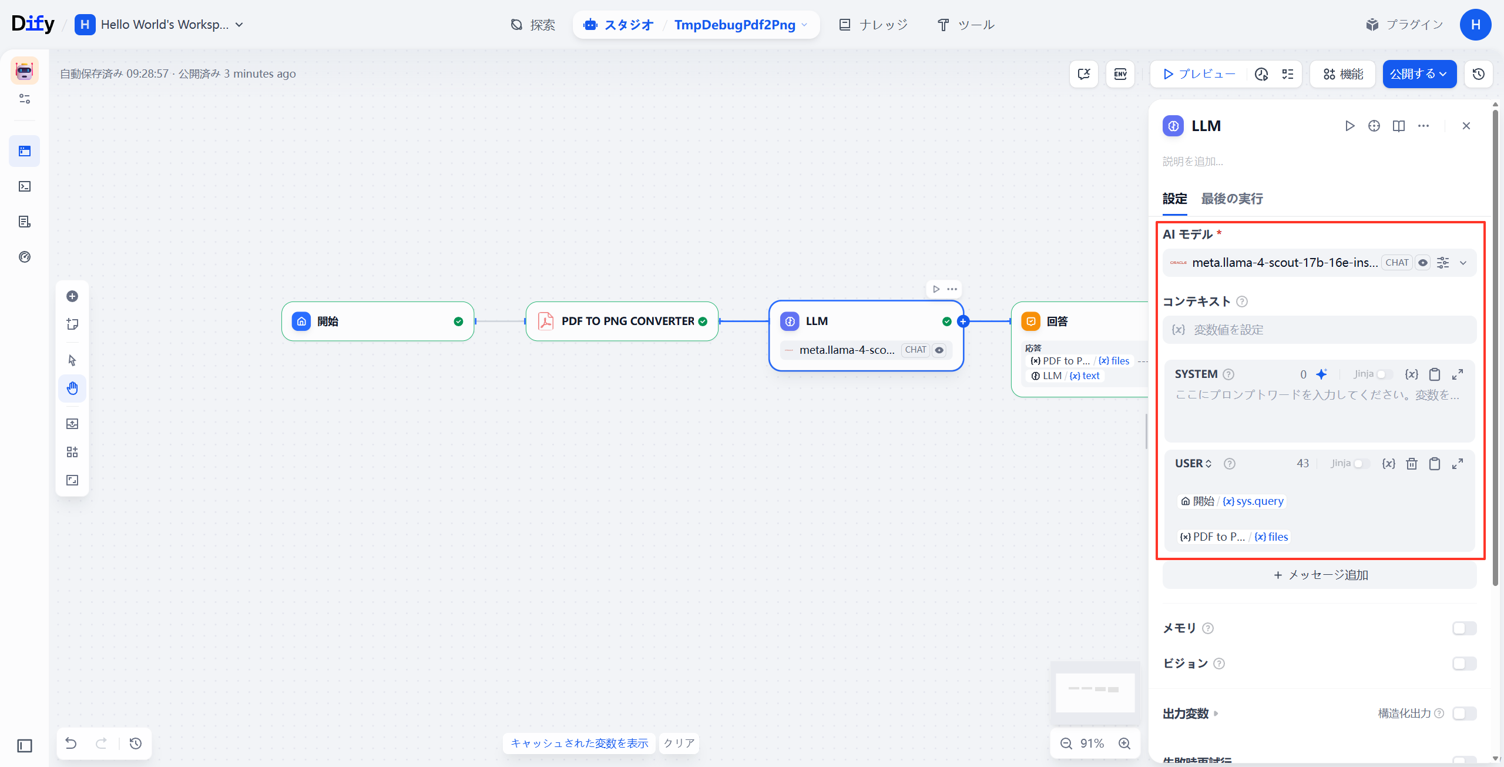Run the LLM node with play icon

(1349, 126)
